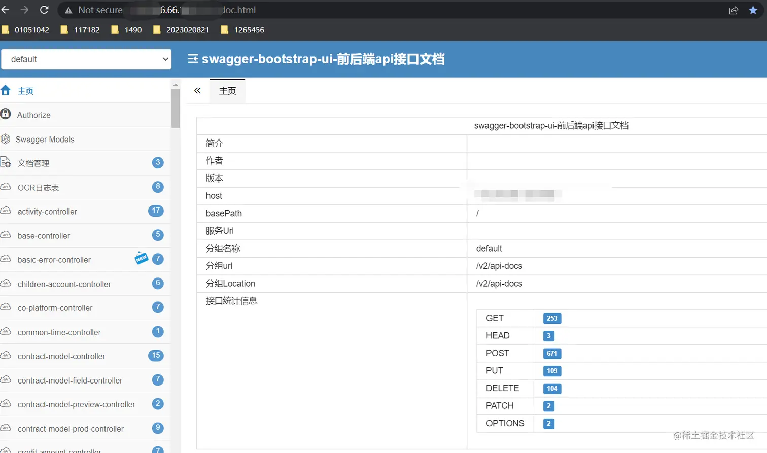Expand the 文档管理 menu group
This screenshot has width=767, height=453.
(x=85, y=163)
